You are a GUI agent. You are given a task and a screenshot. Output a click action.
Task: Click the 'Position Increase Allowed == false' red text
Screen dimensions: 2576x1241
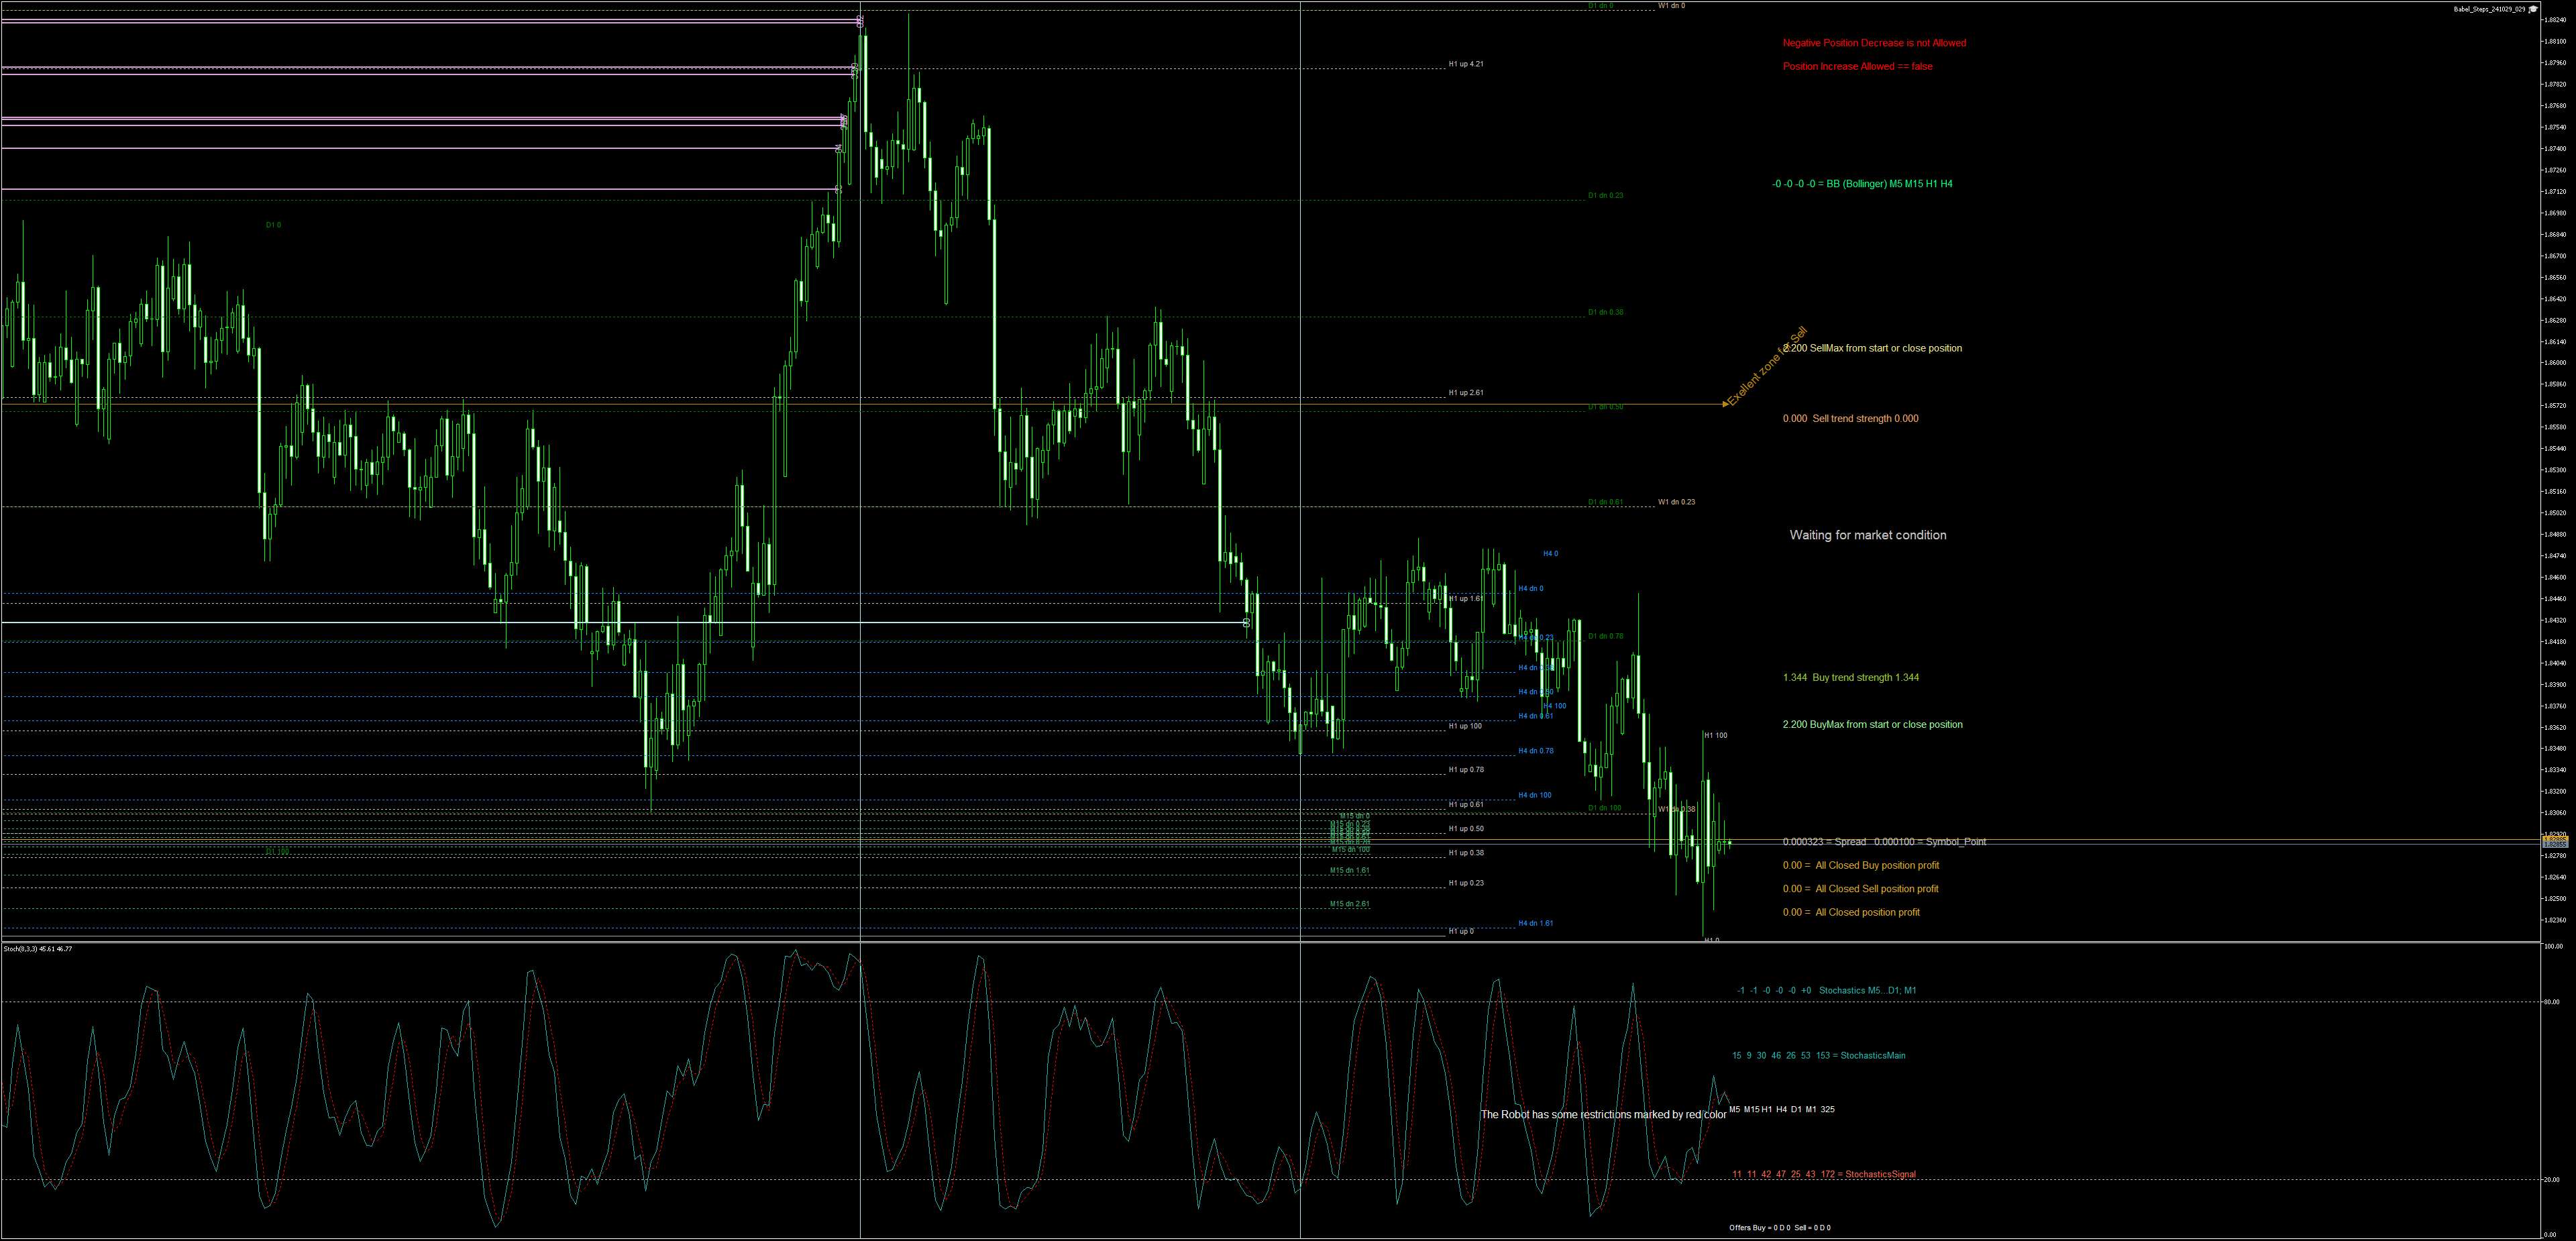coord(1857,67)
